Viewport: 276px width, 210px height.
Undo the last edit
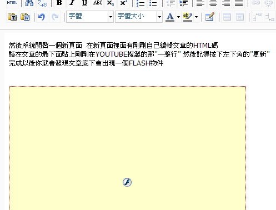(x=42, y=17)
